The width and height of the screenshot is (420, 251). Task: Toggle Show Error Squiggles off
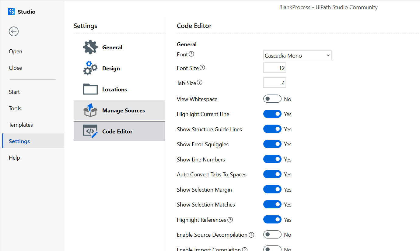point(272,144)
